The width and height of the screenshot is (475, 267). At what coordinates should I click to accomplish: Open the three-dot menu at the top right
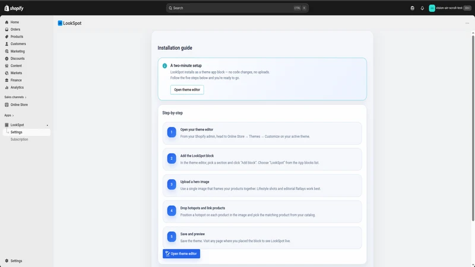[x=467, y=23]
